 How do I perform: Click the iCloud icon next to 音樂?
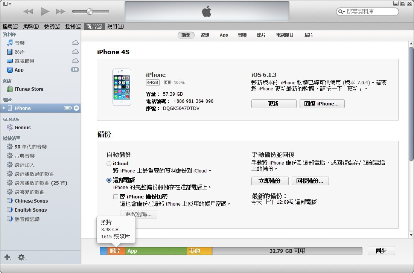[75, 43]
